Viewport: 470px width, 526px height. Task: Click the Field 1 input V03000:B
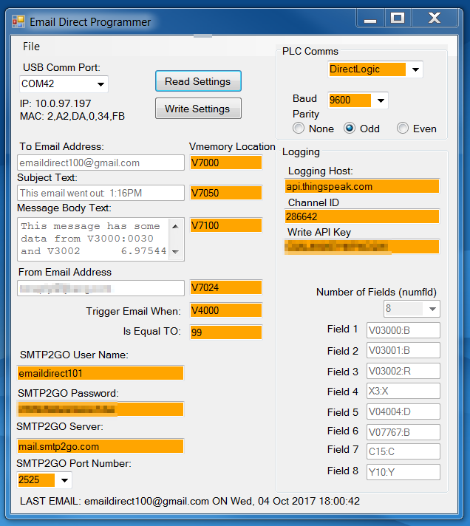tap(403, 330)
